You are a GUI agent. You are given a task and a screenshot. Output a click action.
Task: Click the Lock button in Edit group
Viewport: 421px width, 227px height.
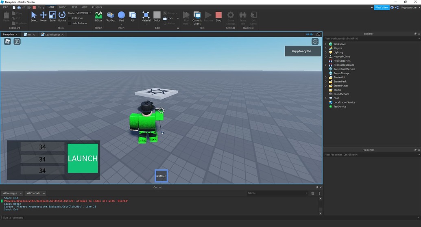(x=168, y=18)
